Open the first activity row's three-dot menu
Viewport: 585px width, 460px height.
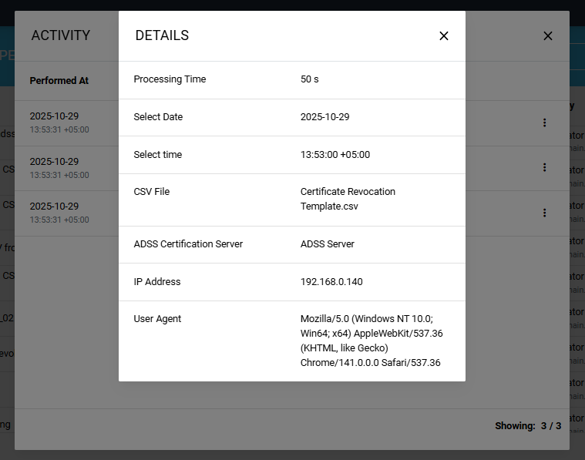[x=544, y=123]
